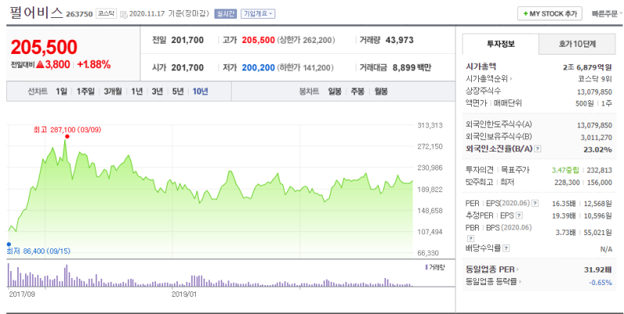The image size is (624, 314).
Task: Click the 전일대비 3,800 change amount
Action: click(53, 65)
